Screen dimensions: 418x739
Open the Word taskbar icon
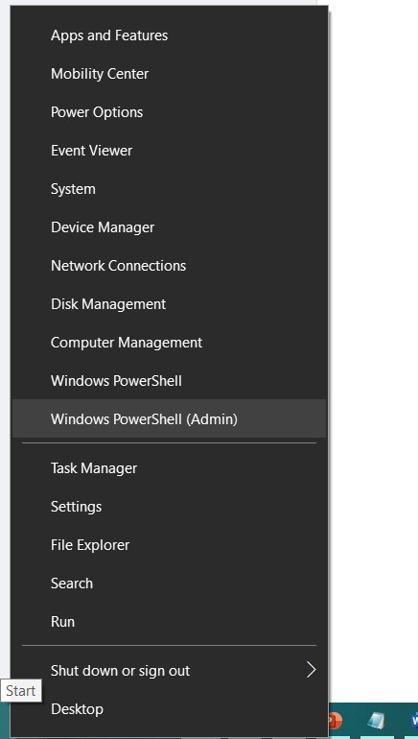[x=413, y=721]
